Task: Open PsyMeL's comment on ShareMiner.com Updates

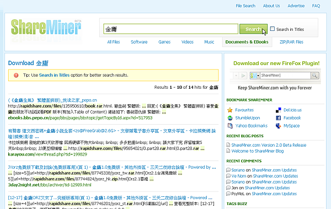Action: point(274,194)
